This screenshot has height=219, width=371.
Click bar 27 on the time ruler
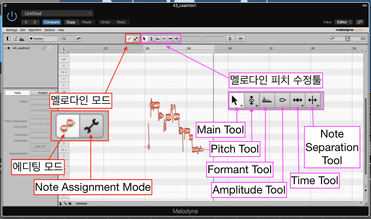click(106, 48)
